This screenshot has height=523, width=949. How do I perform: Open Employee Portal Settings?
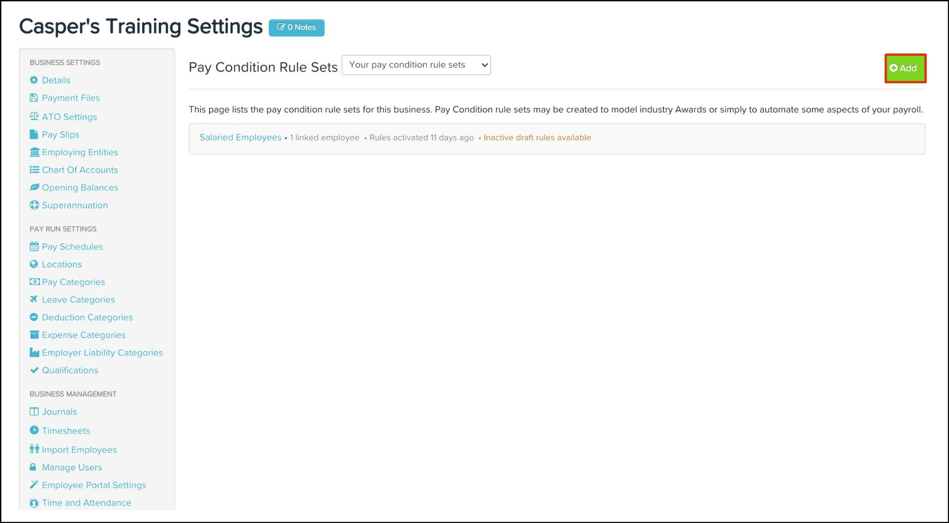(94, 485)
